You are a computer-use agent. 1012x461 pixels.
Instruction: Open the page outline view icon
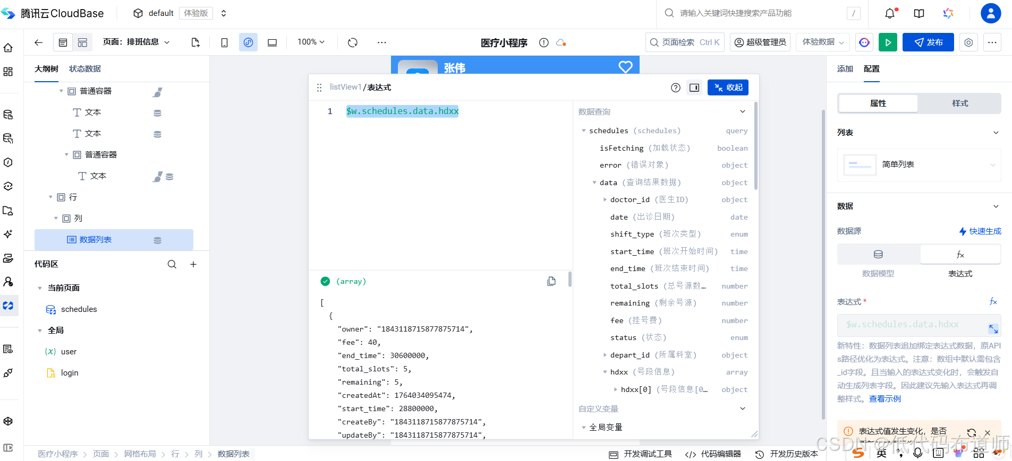point(63,42)
